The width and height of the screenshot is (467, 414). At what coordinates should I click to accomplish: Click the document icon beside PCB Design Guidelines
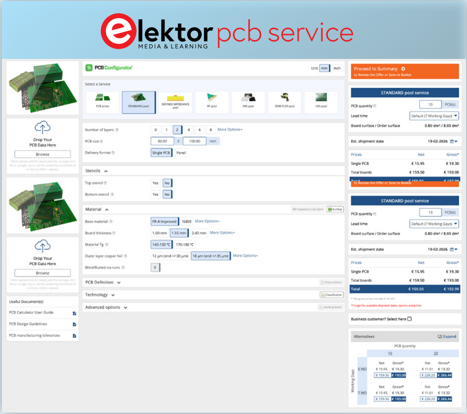pyautogui.click(x=74, y=324)
